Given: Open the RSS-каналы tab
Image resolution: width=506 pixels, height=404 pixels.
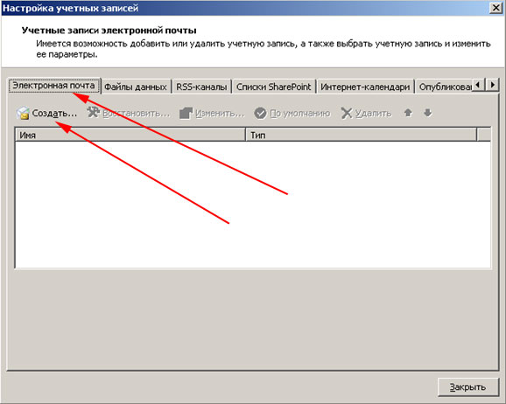Looking at the screenshot, I should tap(201, 87).
